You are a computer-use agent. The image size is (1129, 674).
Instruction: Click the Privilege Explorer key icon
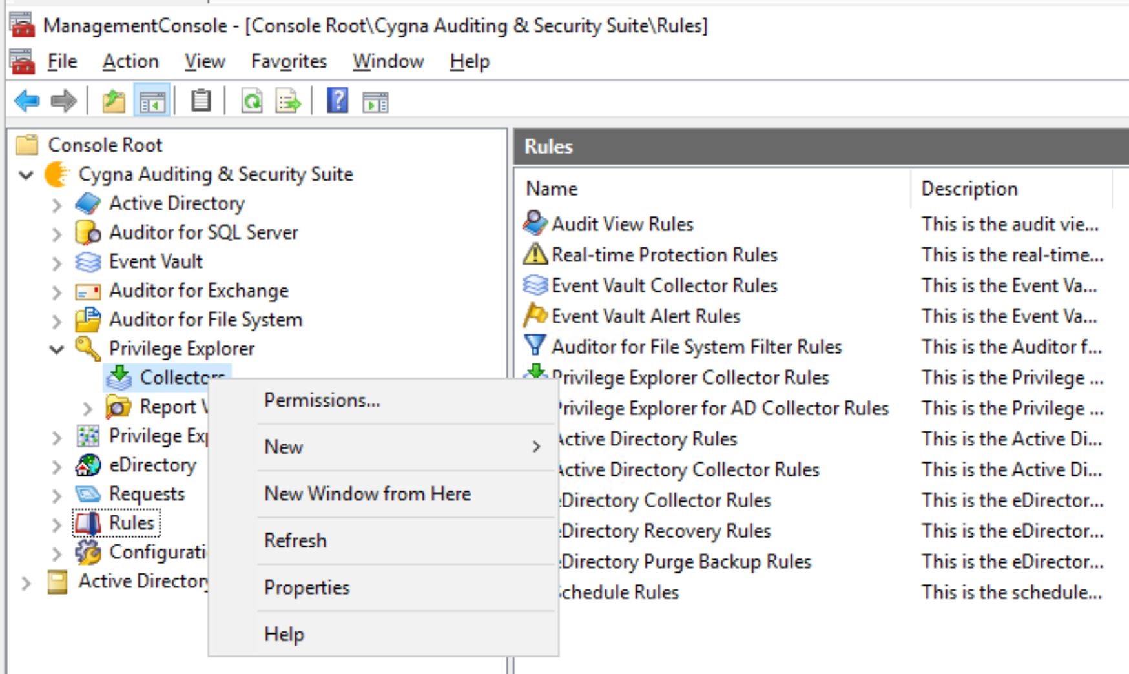88,349
